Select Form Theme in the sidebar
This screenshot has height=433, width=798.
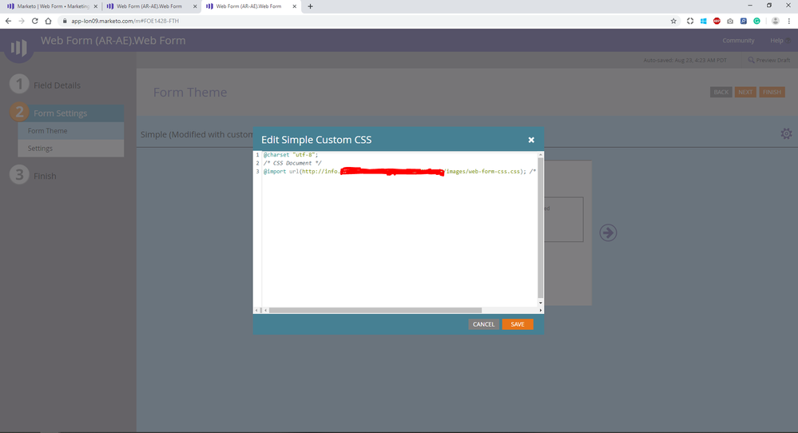click(48, 131)
